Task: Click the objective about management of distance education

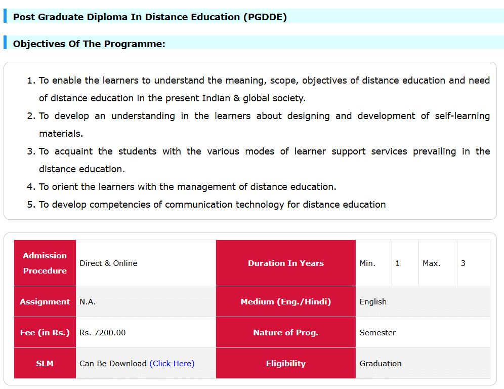Action: 187,187
